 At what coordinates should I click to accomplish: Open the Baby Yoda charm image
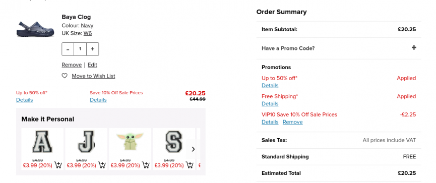(x=130, y=142)
